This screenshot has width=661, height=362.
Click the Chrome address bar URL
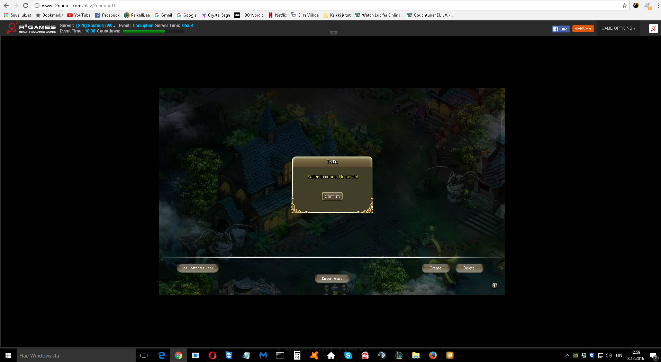click(x=79, y=6)
